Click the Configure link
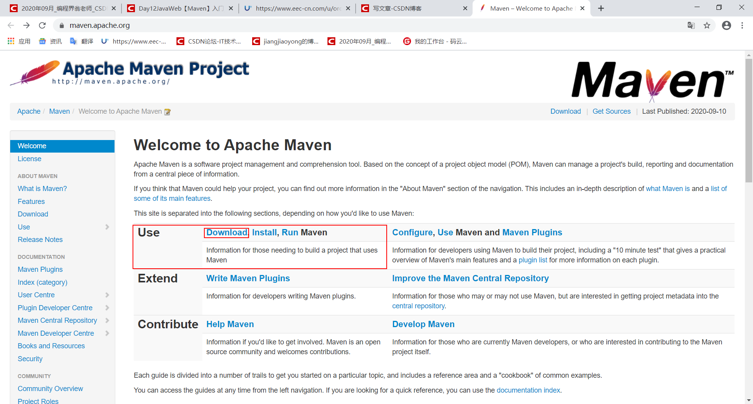Image resolution: width=753 pixels, height=404 pixels. tap(412, 233)
